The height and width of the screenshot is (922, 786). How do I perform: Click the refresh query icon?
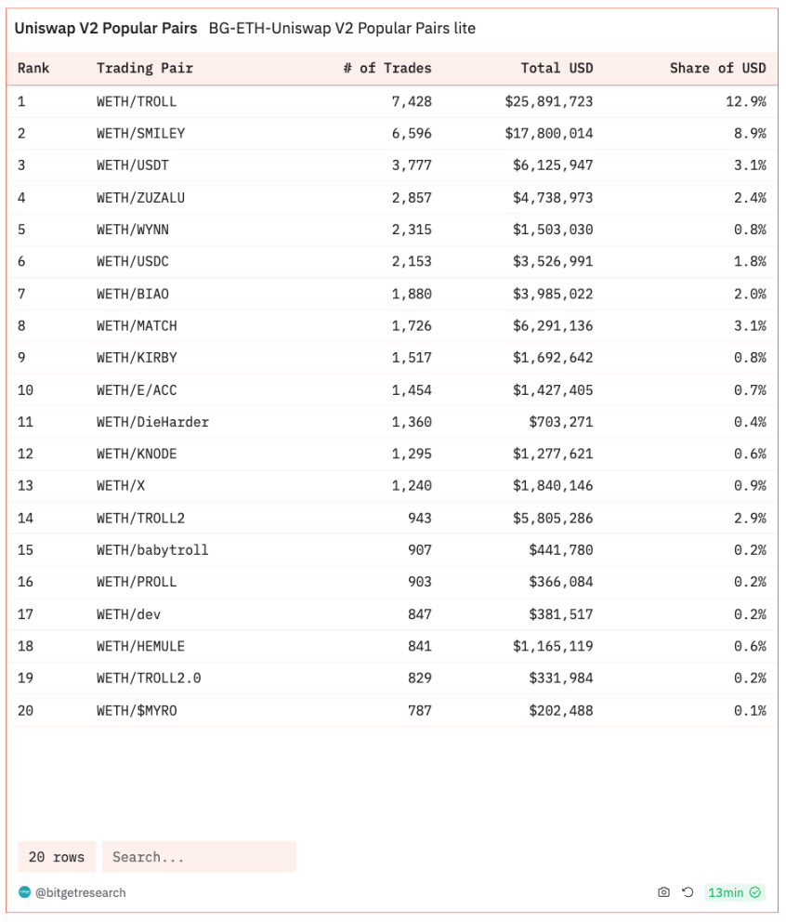(688, 892)
